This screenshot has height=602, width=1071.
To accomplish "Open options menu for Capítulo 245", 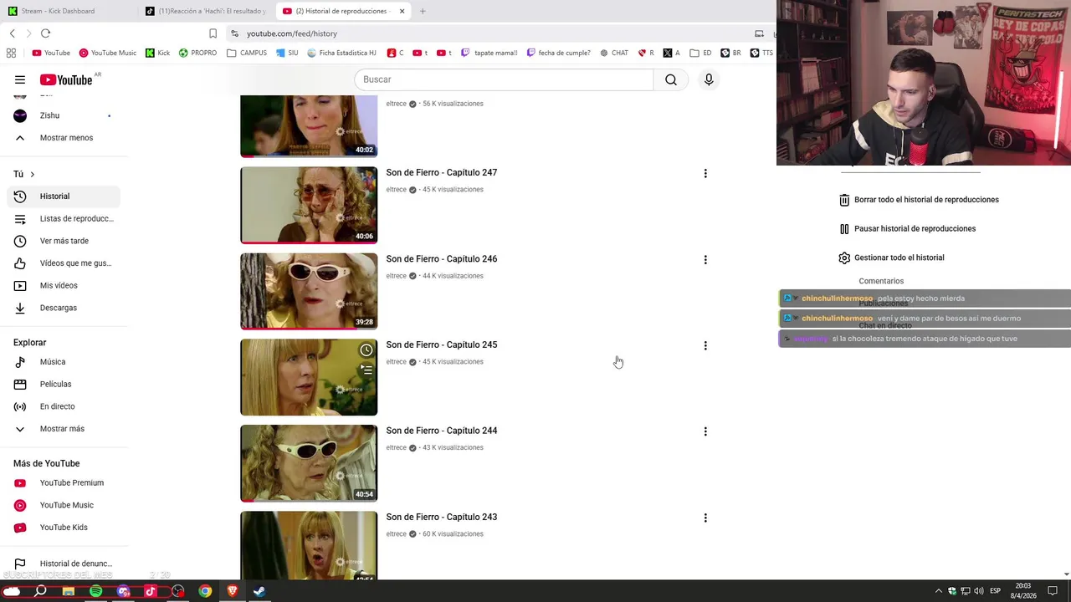I will click(x=705, y=346).
